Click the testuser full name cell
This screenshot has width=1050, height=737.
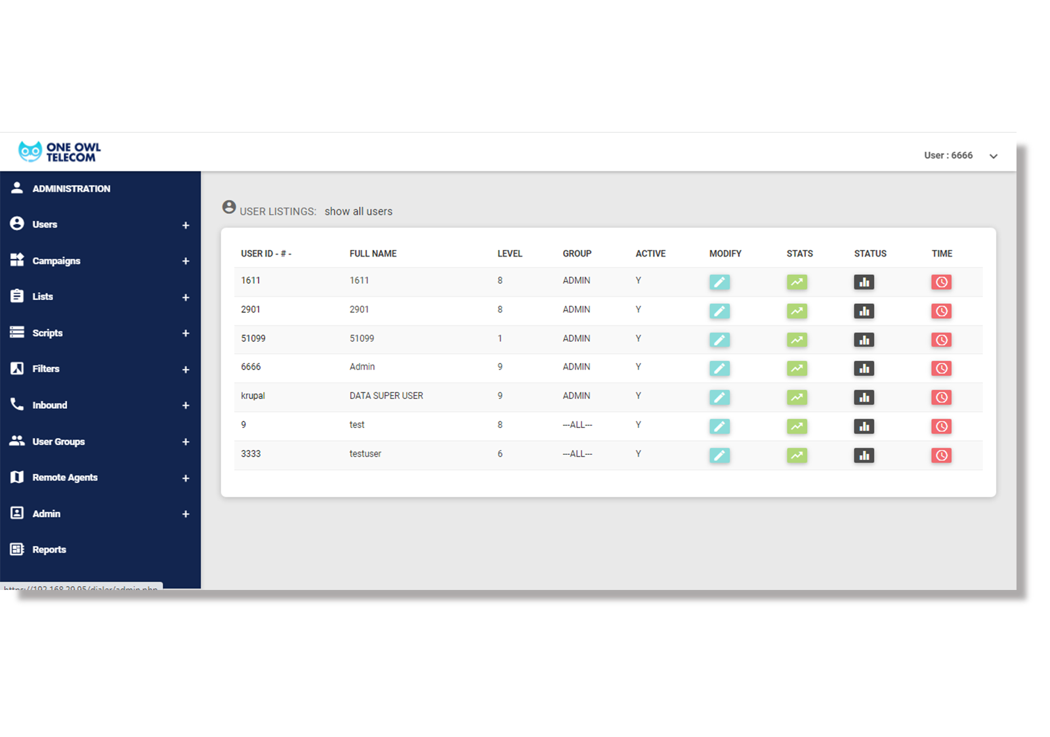[365, 453]
